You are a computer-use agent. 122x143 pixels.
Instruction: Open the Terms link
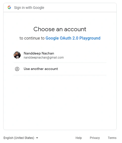pos(112,138)
